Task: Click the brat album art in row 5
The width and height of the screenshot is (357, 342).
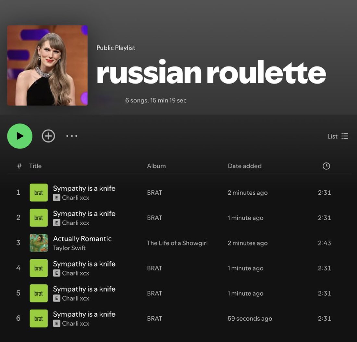Action: click(x=39, y=293)
